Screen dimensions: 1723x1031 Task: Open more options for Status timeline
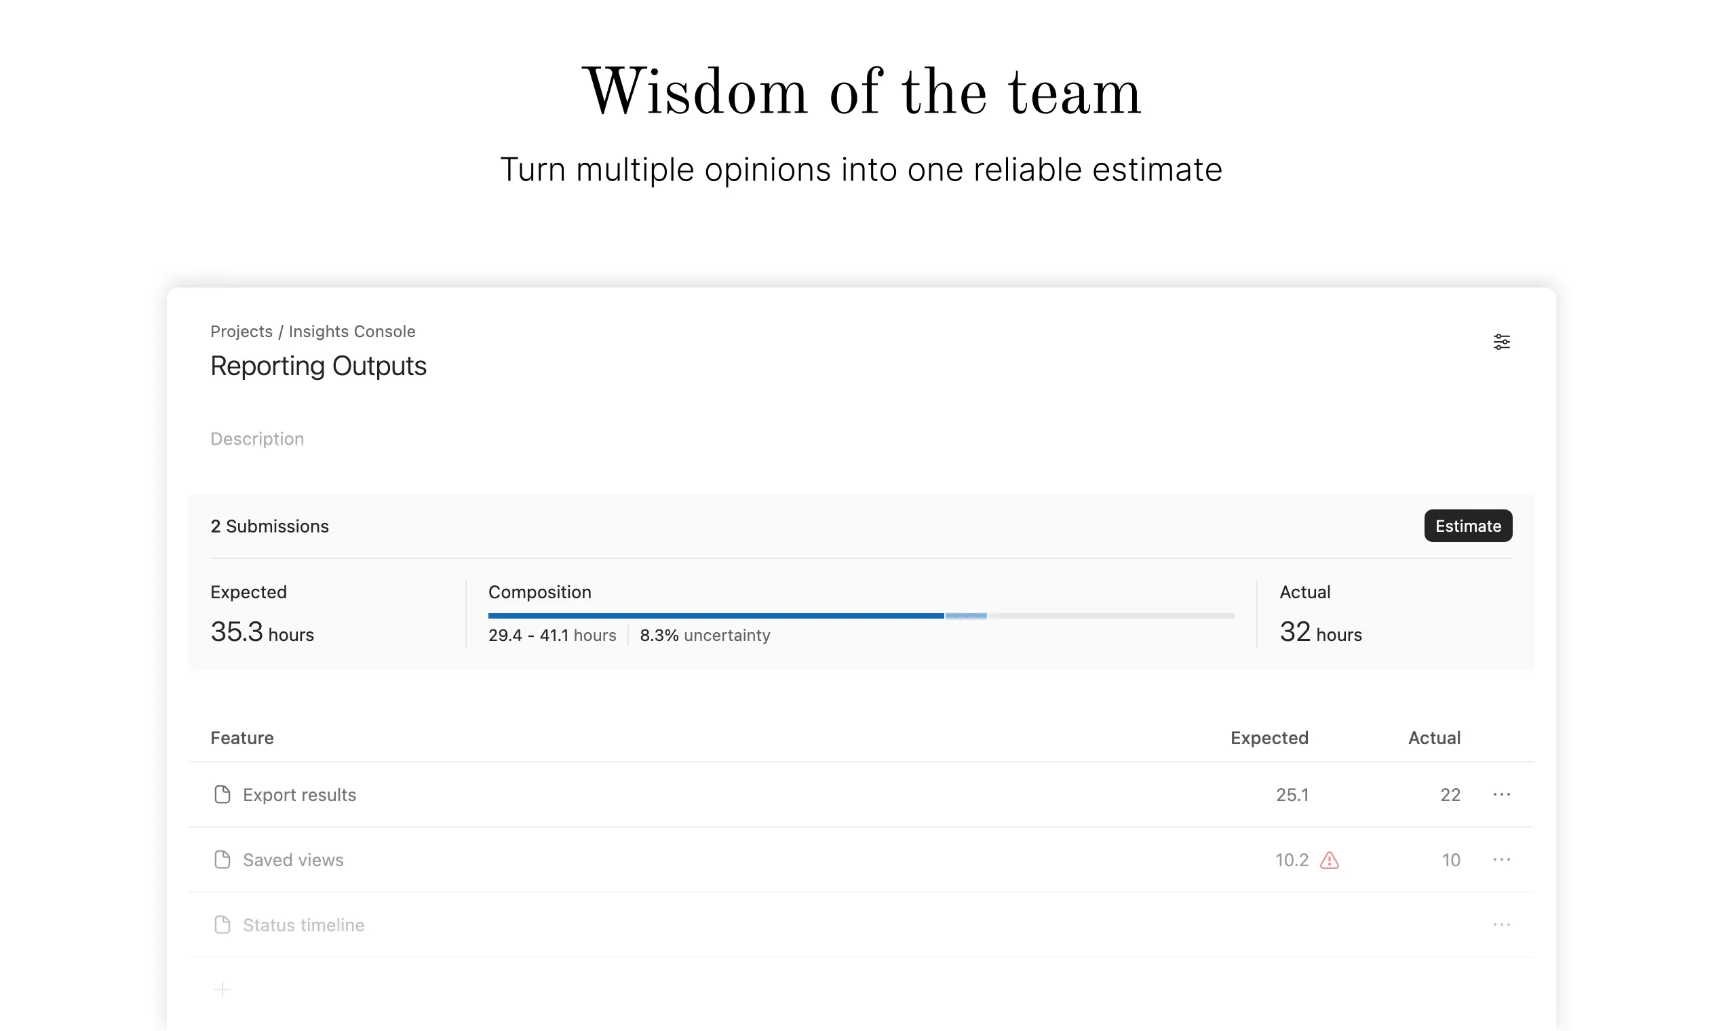point(1501,925)
